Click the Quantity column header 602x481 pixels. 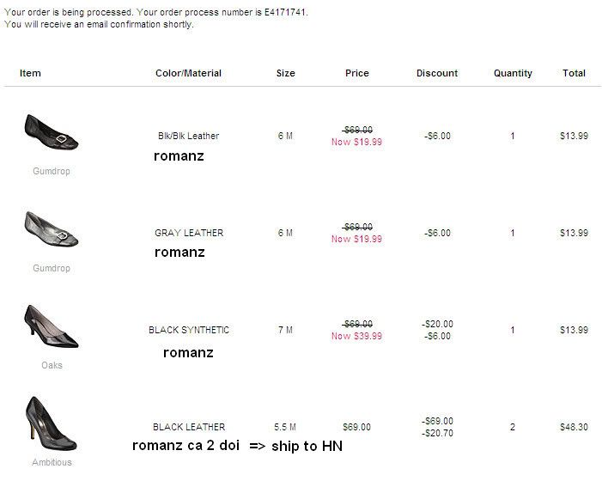[x=513, y=73]
